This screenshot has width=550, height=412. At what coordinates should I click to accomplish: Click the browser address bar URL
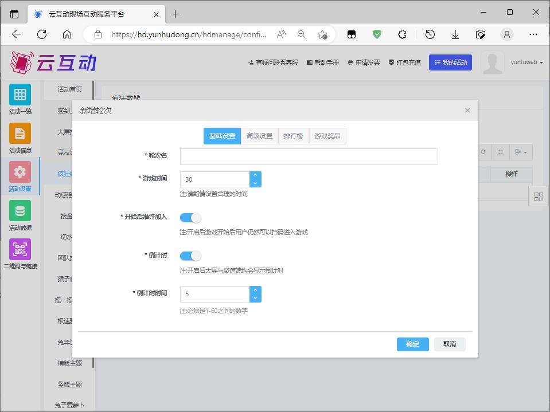point(189,34)
